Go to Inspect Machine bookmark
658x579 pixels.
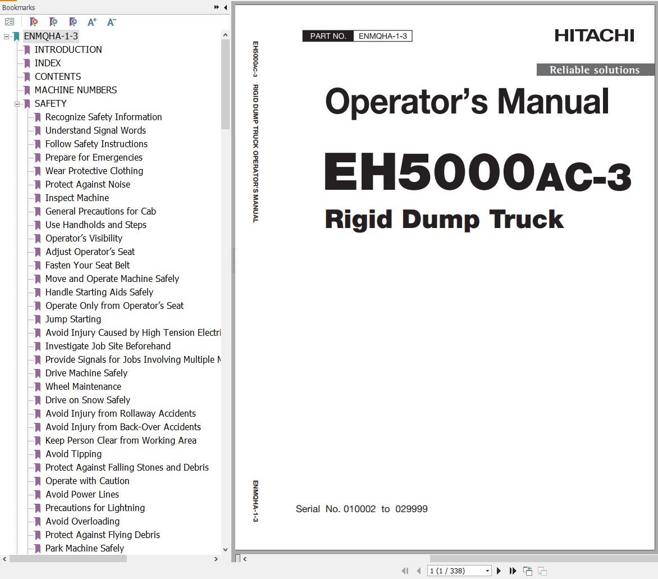click(x=77, y=198)
